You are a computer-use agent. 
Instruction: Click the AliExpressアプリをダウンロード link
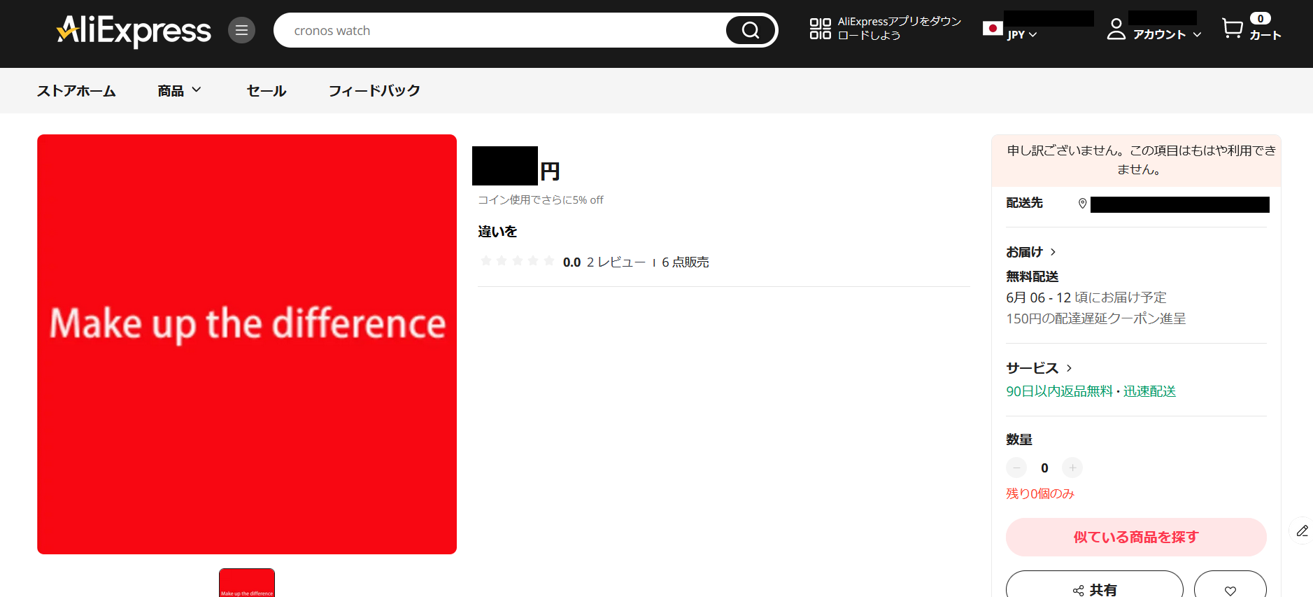(x=899, y=29)
